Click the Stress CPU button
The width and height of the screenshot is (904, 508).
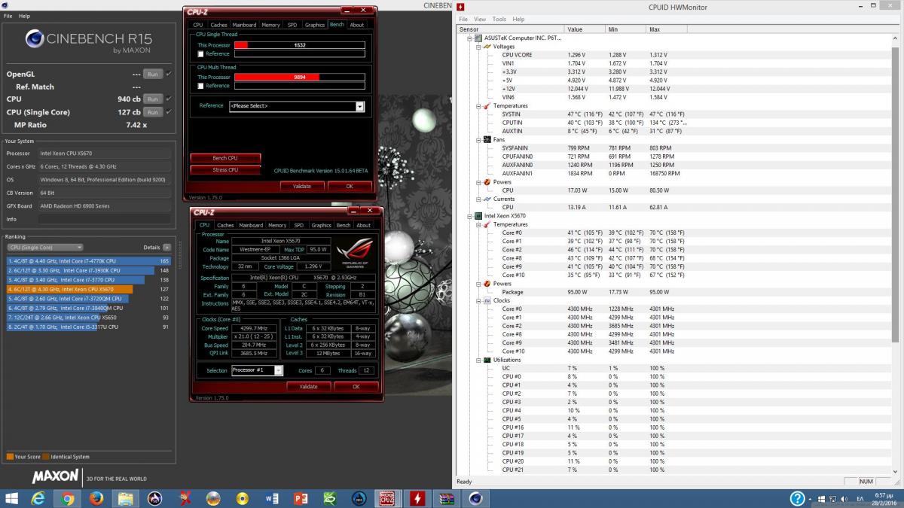(x=225, y=170)
